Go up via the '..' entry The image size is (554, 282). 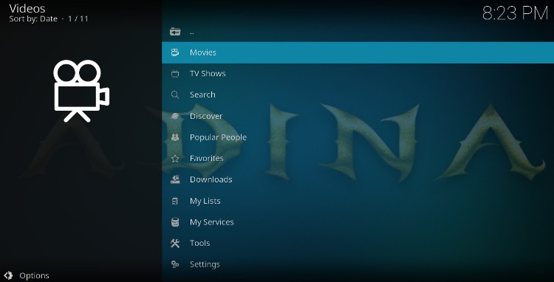coord(358,32)
